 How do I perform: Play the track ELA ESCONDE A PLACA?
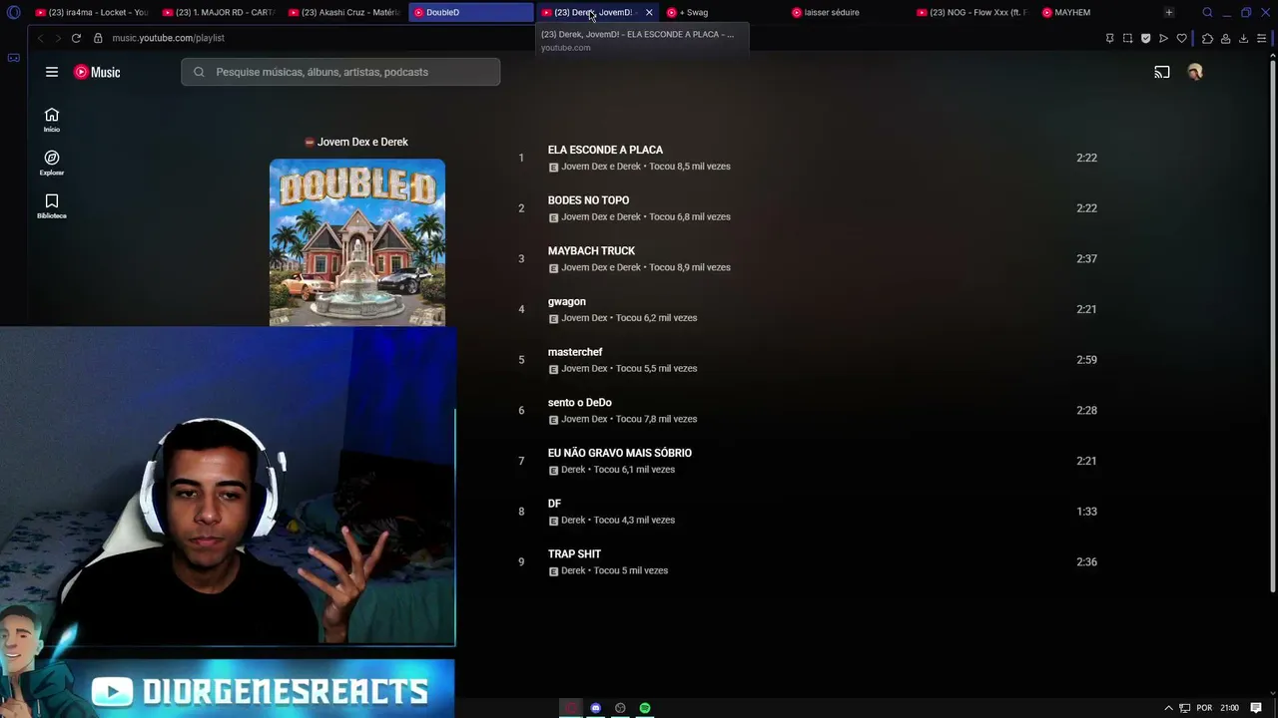pos(605,150)
